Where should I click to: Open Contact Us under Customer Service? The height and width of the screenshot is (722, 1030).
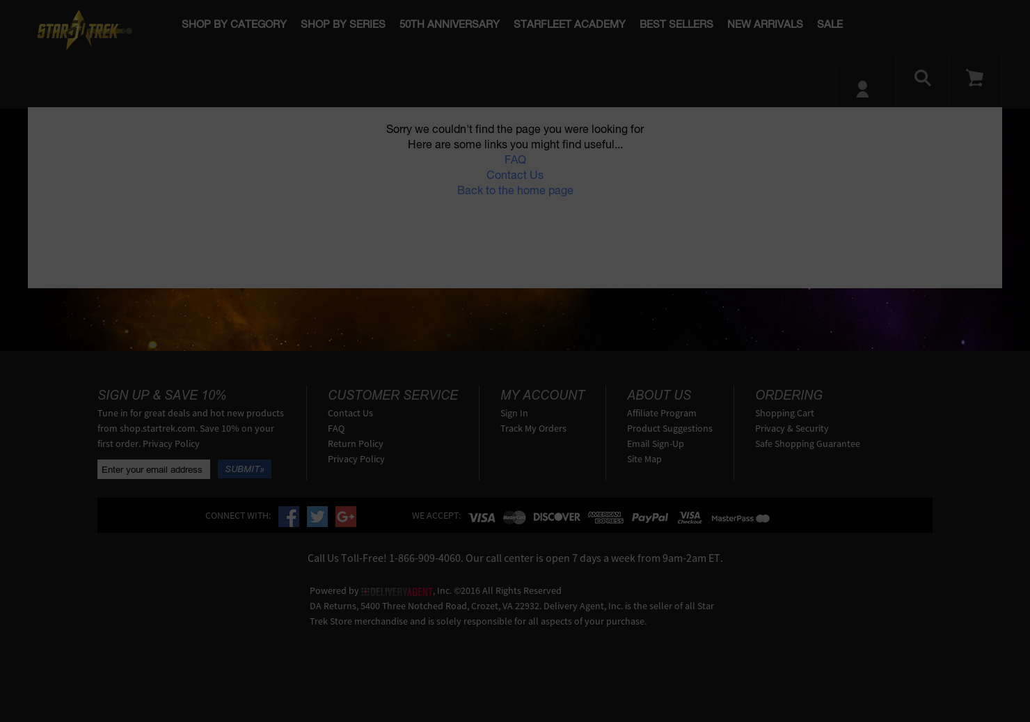pos(350,413)
